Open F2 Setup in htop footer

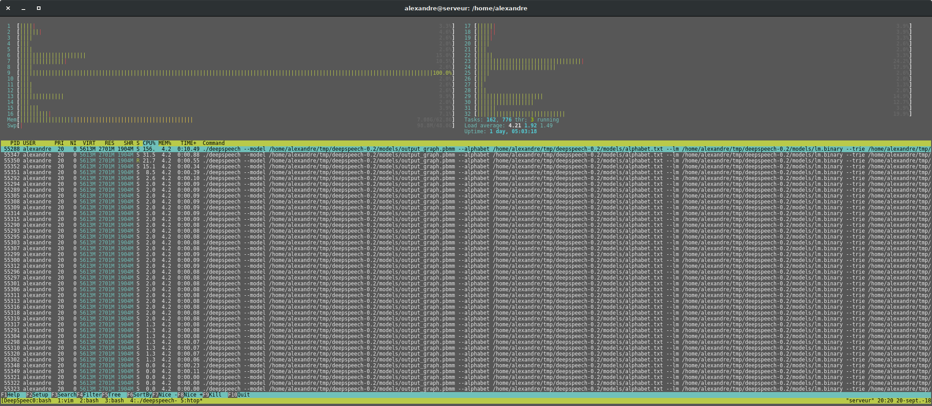(37, 395)
